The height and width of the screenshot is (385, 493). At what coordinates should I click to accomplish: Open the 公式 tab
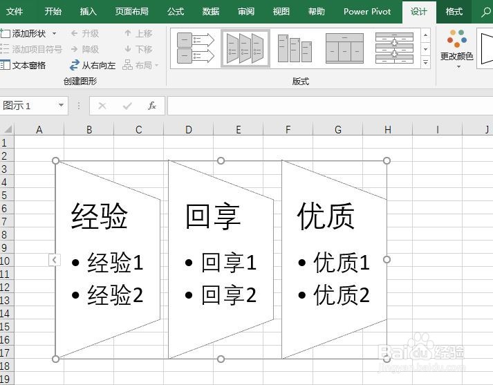point(176,12)
